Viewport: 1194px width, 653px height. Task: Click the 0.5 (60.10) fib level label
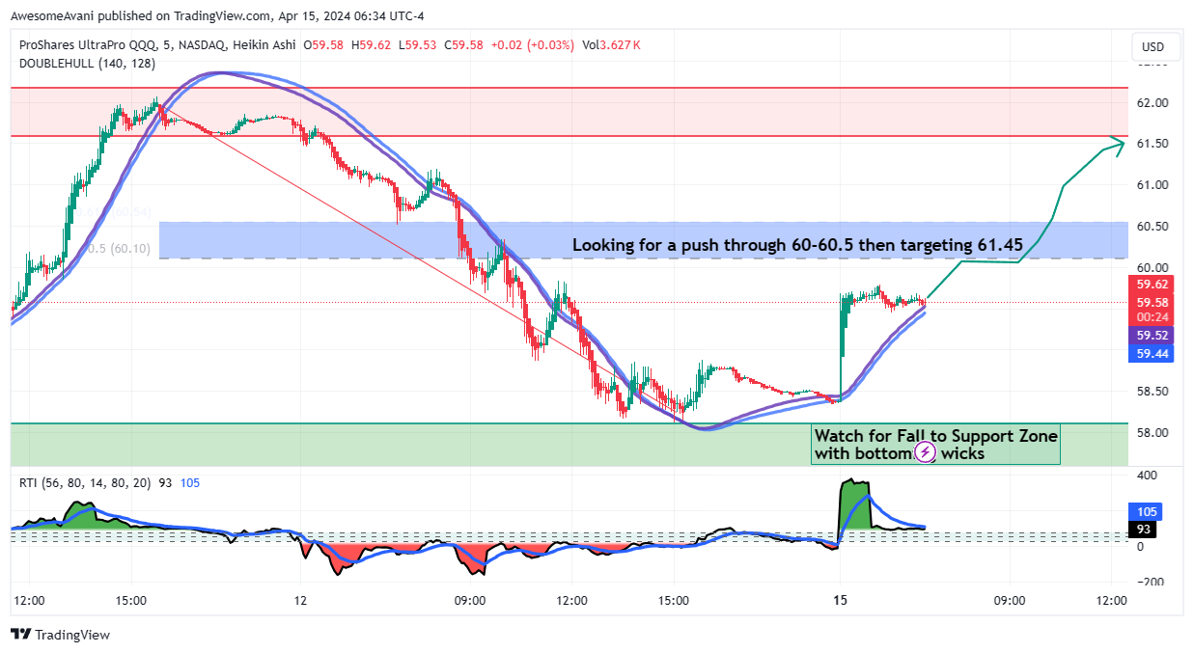click(119, 249)
